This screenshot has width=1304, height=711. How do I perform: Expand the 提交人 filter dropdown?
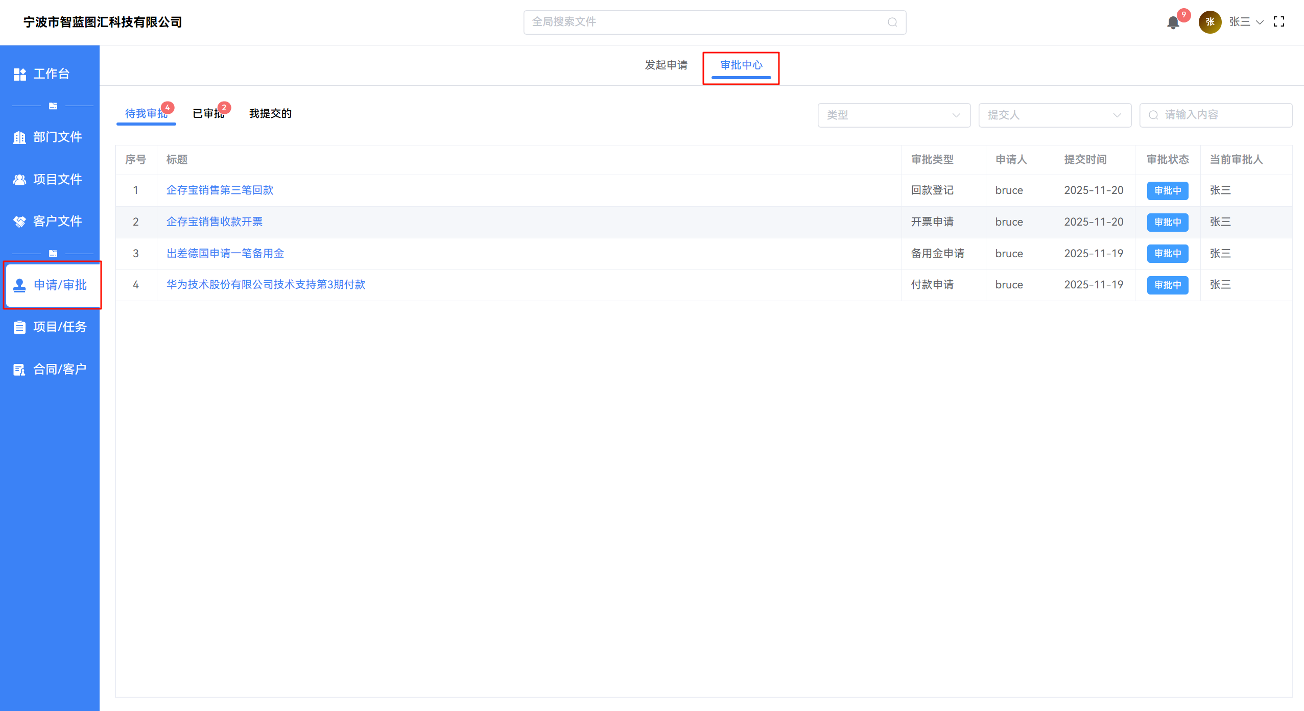pyautogui.click(x=1055, y=115)
